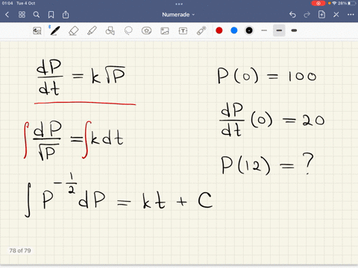Choose the red pen color
The image size is (358, 268).
coord(219,31)
